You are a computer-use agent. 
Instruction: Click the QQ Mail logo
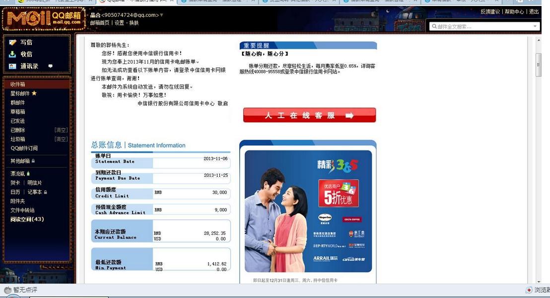[44, 18]
